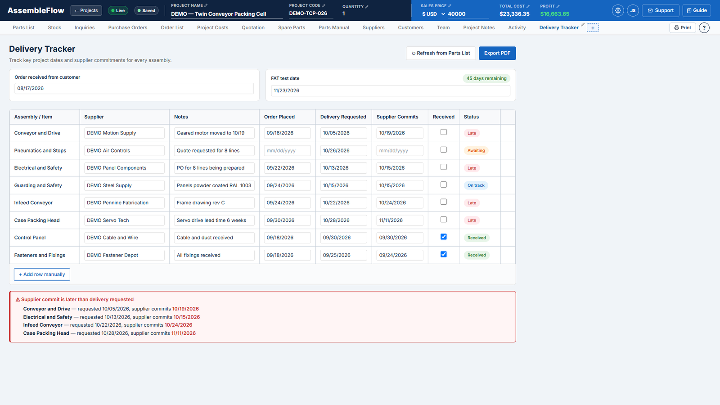Edit the sales price 40000 field
The height and width of the screenshot is (405, 720).
coord(467,14)
